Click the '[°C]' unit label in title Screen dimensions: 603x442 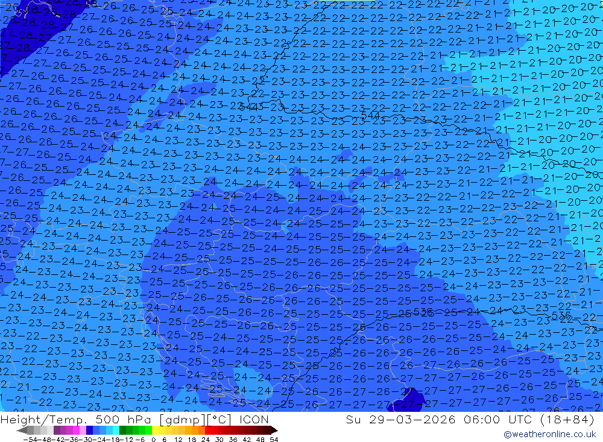click(x=219, y=420)
